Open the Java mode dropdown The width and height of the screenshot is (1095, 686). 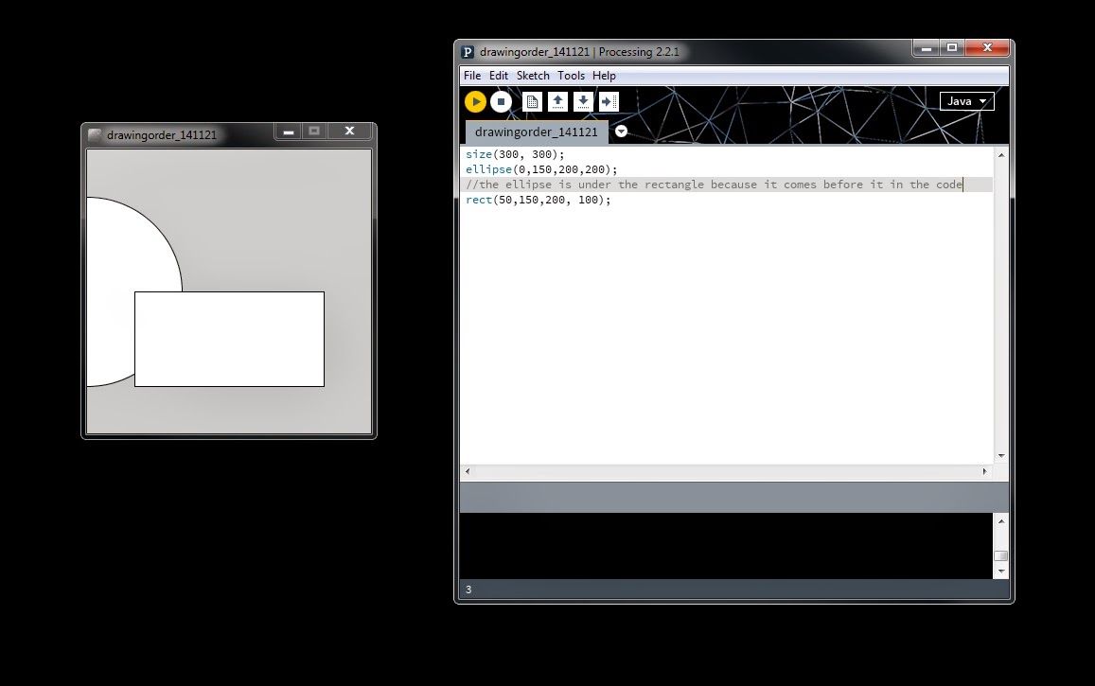(x=966, y=101)
